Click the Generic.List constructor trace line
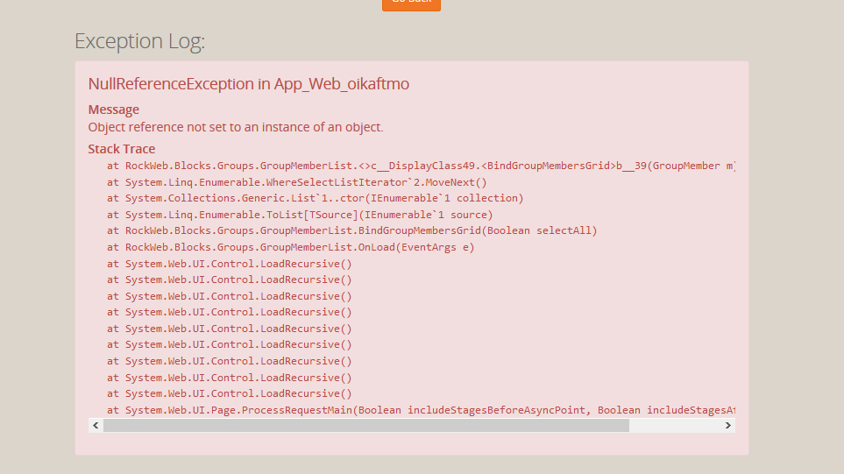 pos(315,198)
